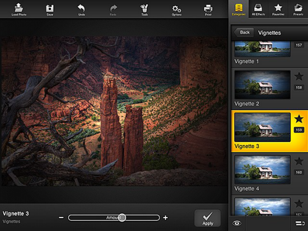Switch to the Categories tab
Image resolution: width=308 pixels, height=231 pixels.
239,10
